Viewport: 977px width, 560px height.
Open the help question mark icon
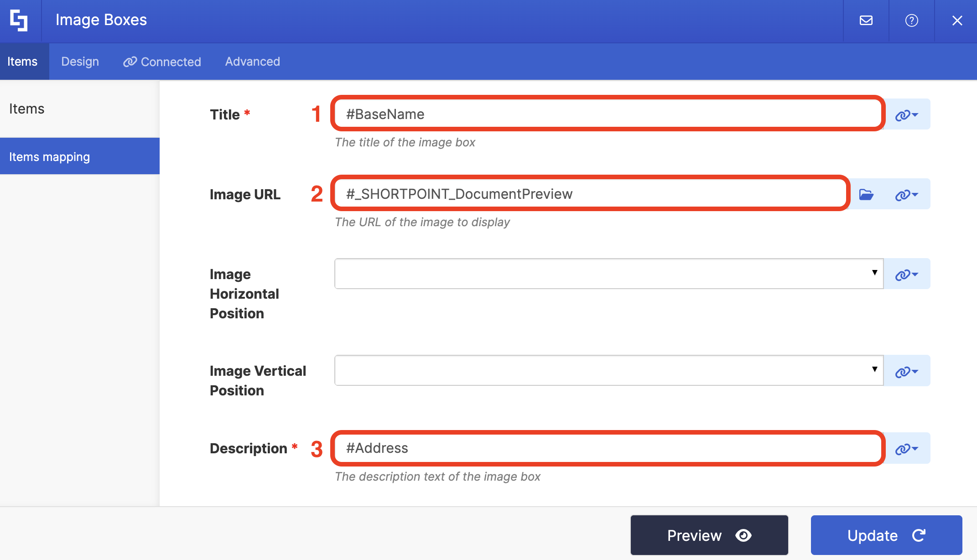click(911, 21)
